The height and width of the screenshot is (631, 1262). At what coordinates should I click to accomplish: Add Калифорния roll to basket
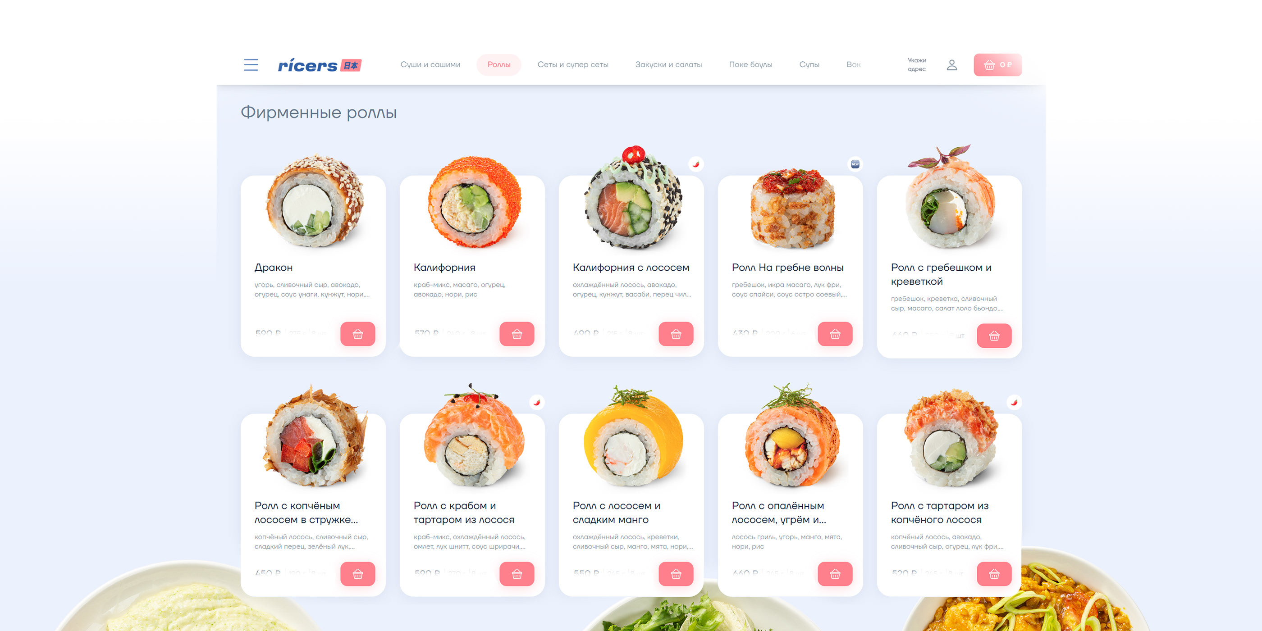click(517, 334)
